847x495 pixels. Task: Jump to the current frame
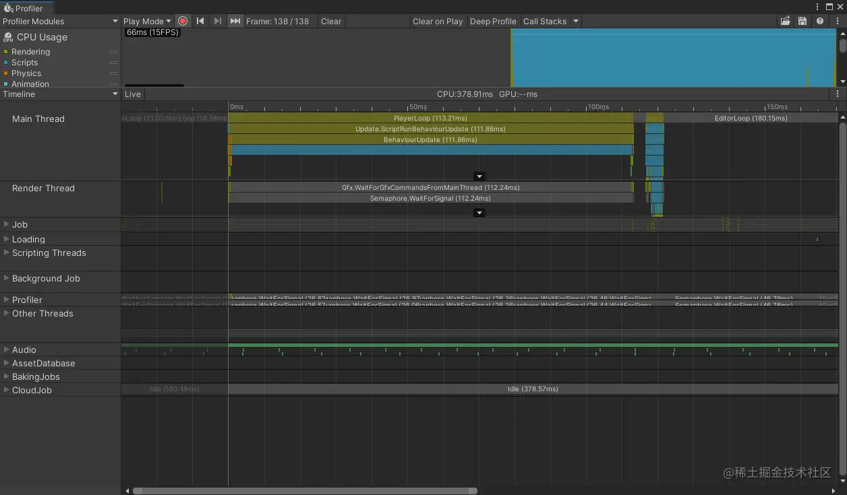[235, 21]
